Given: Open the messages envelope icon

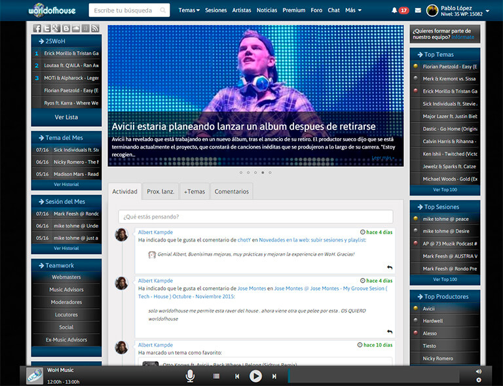Looking at the screenshot, I should tap(418, 10).
